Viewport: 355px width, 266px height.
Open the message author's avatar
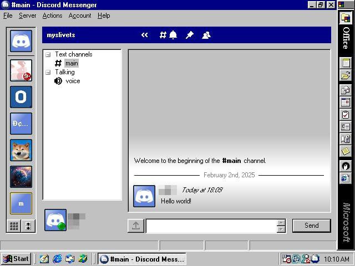tap(144, 196)
